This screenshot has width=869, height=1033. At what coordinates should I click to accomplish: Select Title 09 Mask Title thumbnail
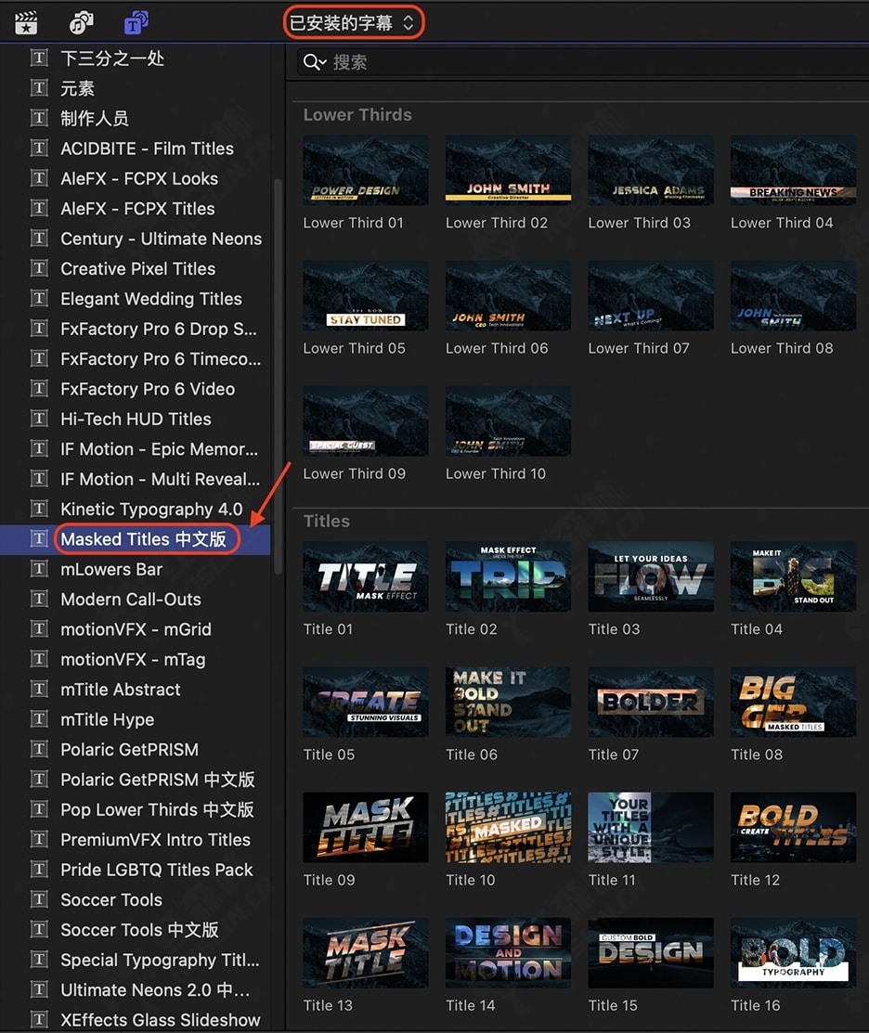point(366,828)
